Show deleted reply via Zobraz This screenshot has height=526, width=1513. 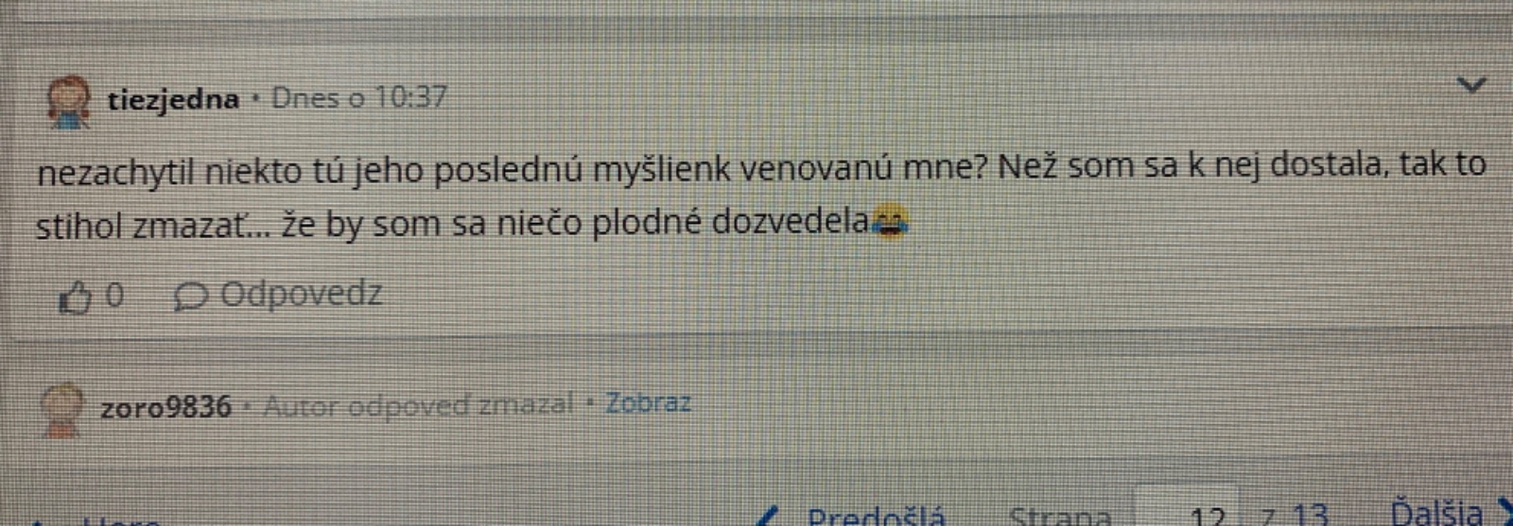[x=649, y=403]
